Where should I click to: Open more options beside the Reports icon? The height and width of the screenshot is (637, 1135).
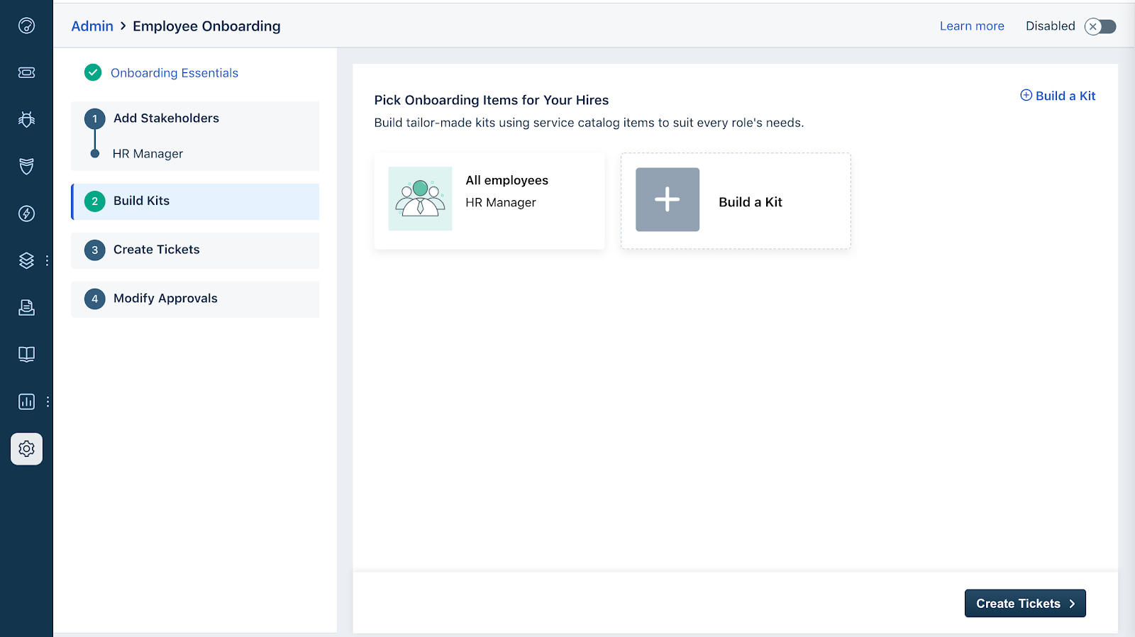[x=48, y=401]
